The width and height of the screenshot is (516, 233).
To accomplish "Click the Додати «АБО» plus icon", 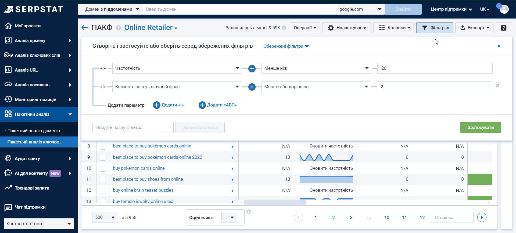I will click(x=202, y=105).
